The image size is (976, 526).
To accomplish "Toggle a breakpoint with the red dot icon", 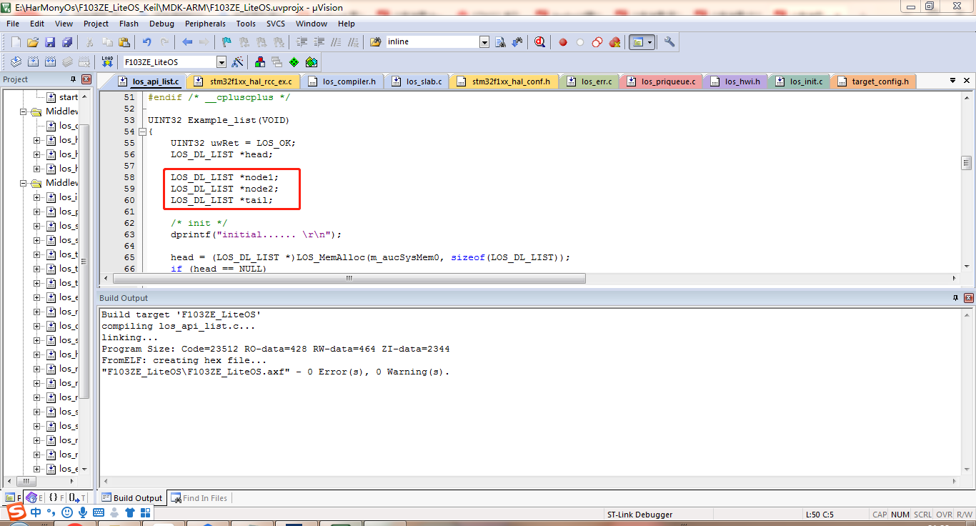I will pyautogui.click(x=562, y=41).
